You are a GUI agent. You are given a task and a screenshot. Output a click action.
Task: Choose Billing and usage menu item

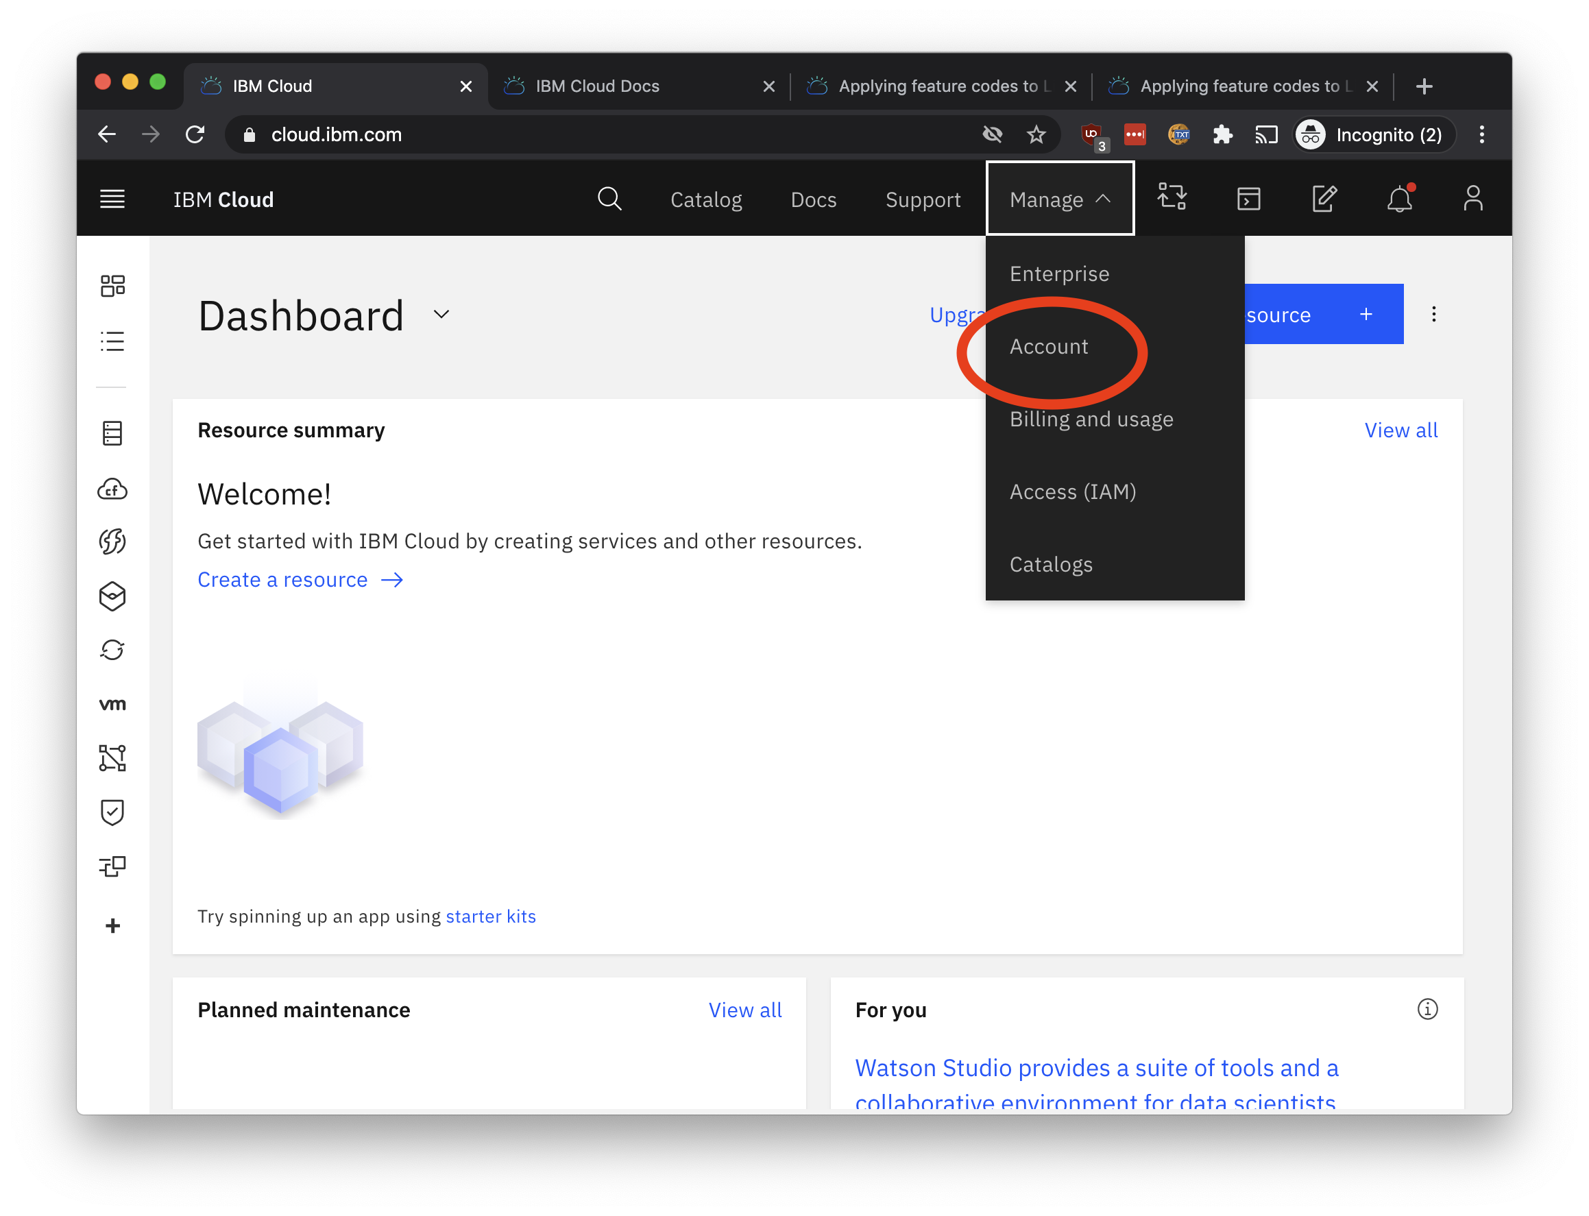[x=1091, y=419]
